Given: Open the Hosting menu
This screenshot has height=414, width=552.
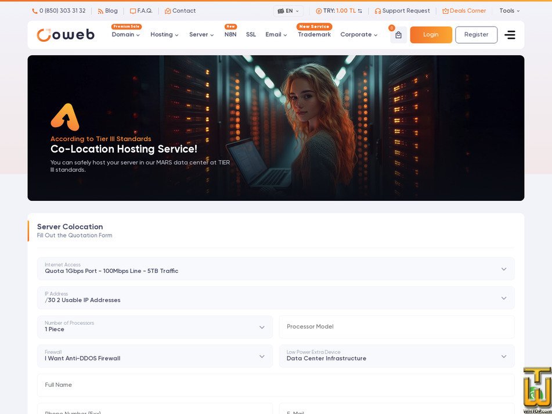Looking at the screenshot, I should 164,35.
